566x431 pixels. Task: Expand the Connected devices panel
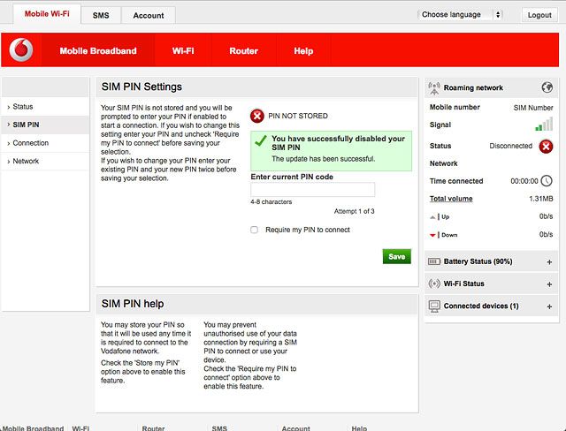click(549, 306)
